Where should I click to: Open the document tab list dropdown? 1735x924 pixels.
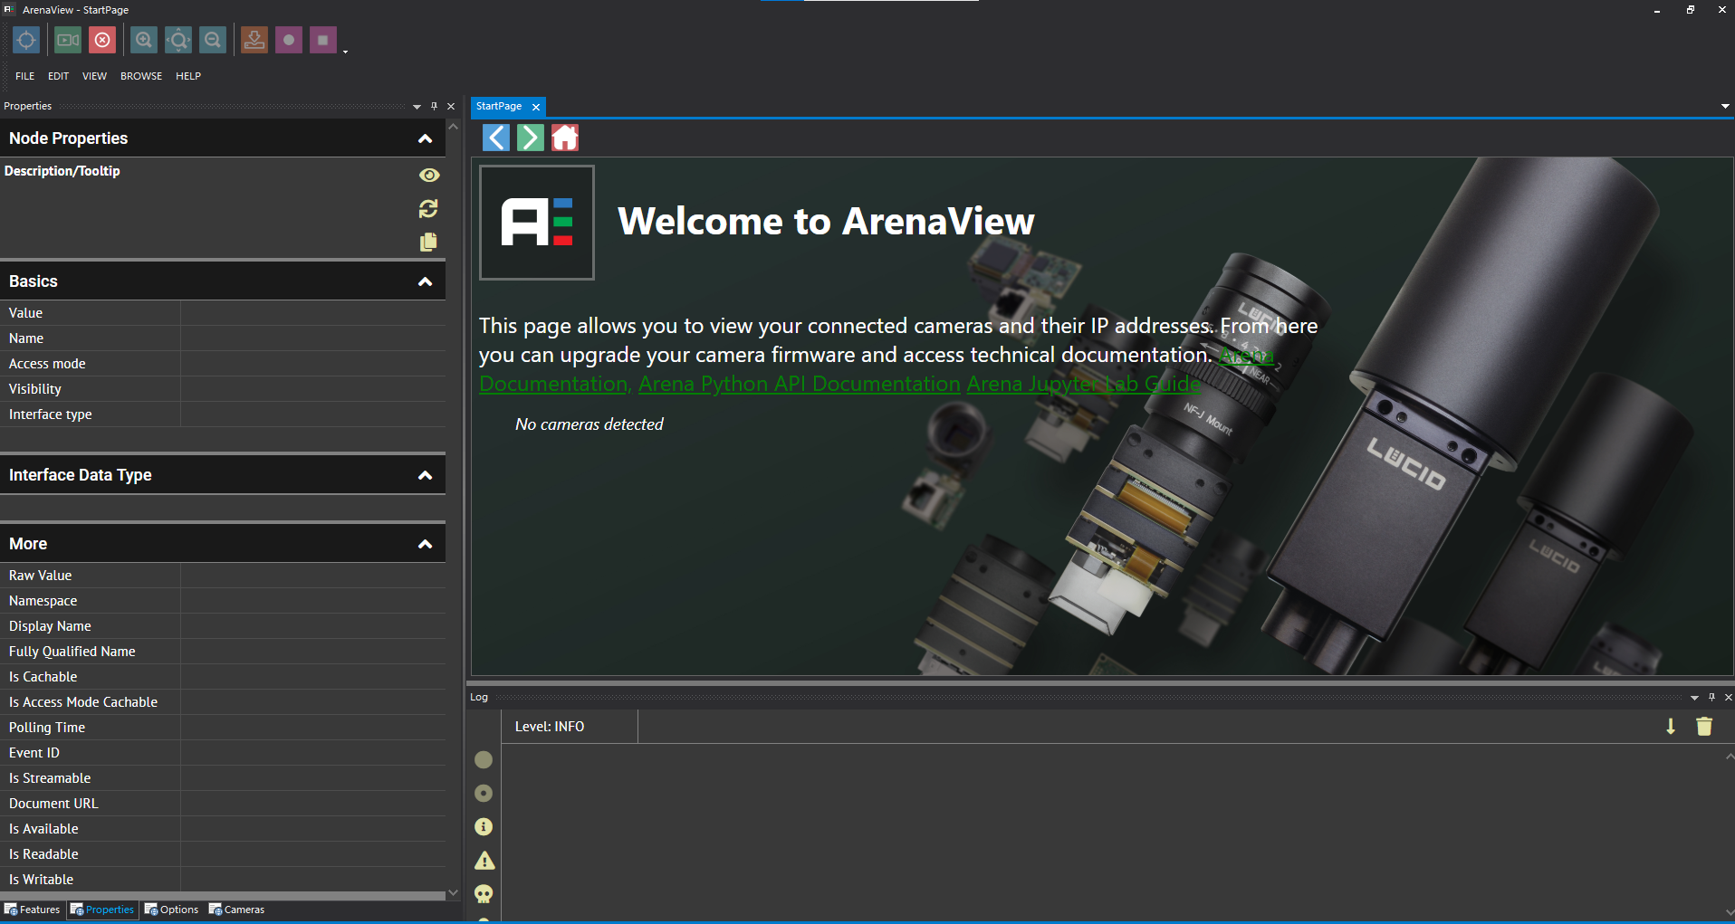coord(1724,107)
